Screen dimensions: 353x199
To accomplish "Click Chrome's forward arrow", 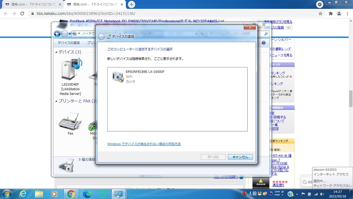I will [x=14, y=13].
